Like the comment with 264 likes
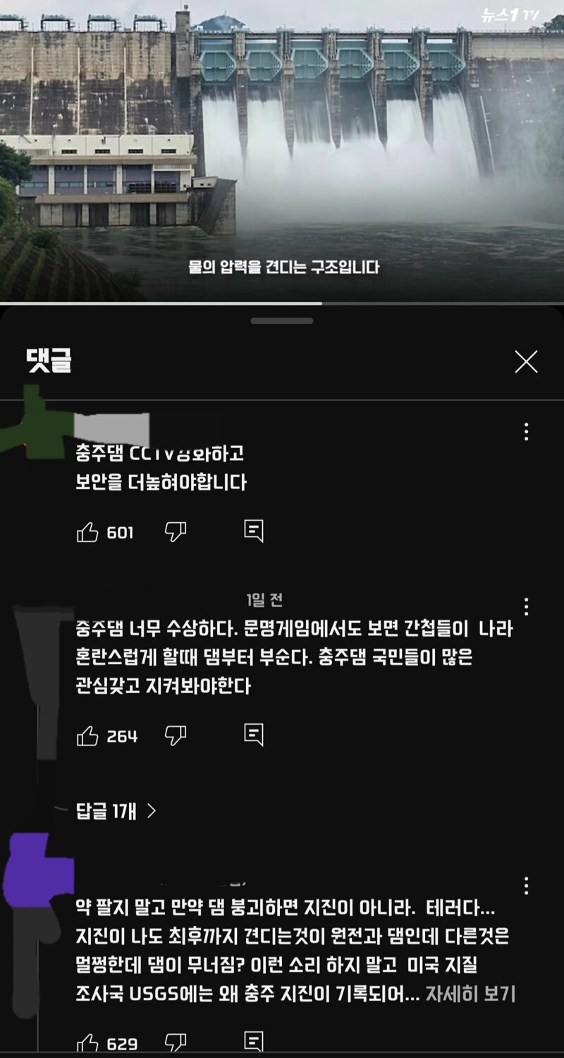The image size is (564, 1058). point(87,736)
